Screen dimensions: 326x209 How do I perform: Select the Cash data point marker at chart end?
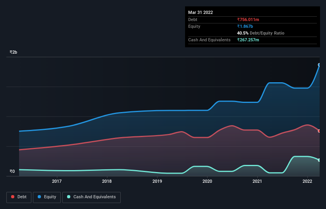[319, 160]
